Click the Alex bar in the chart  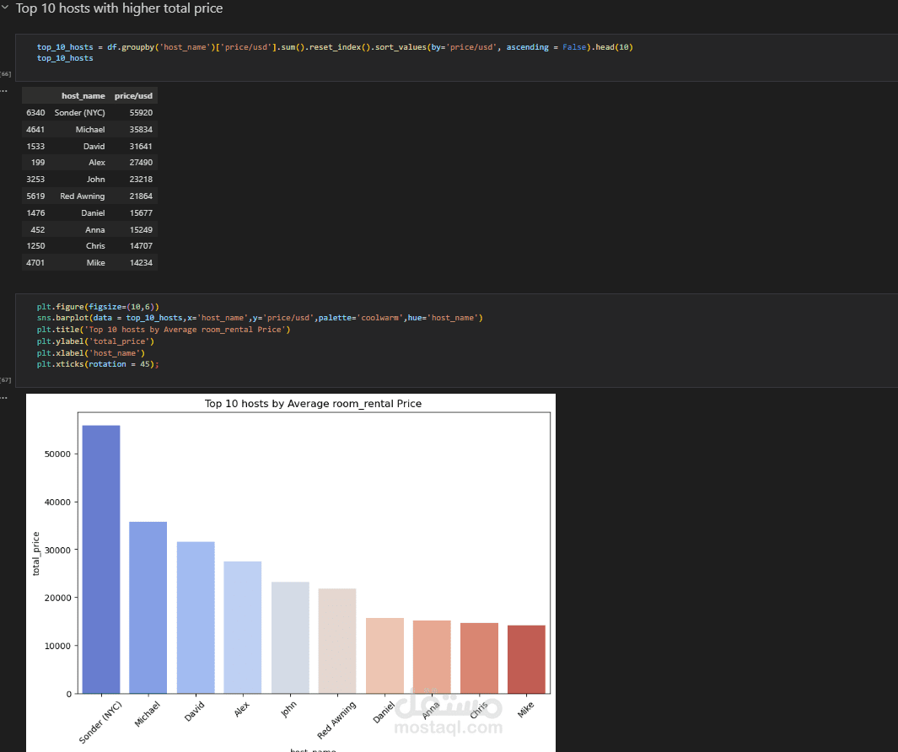tap(243, 628)
